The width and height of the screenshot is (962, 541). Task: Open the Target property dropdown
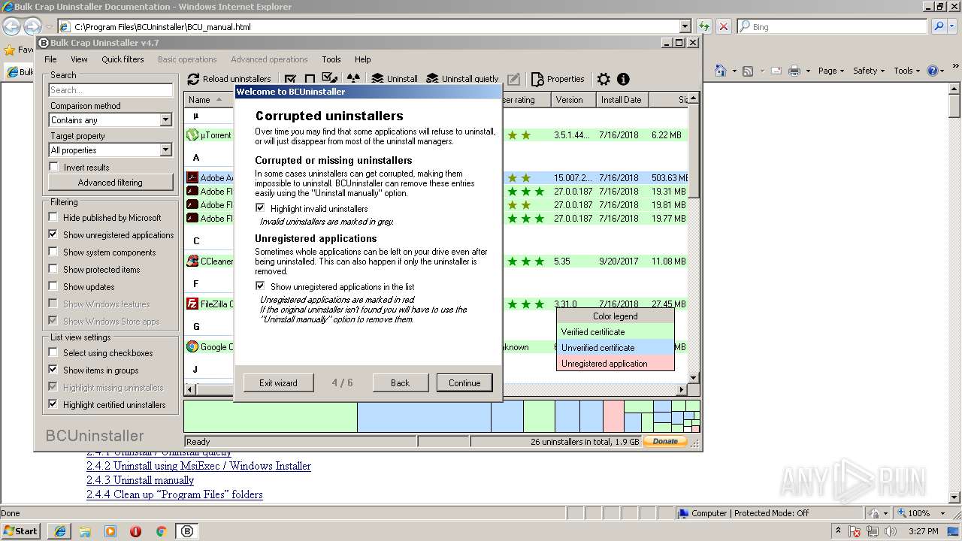coord(166,150)
